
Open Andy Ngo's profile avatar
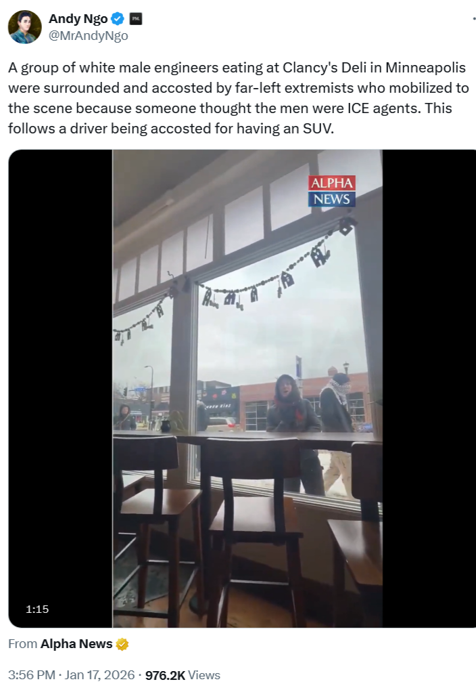coord(24,27)
